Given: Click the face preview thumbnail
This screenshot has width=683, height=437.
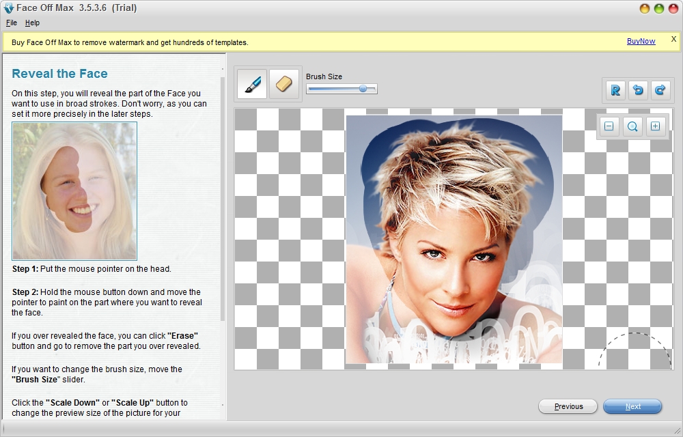Looking at the screenshot, I should (x=74, y=191).
